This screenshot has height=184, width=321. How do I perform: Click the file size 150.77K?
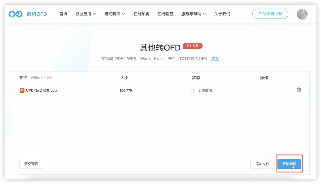[x=126, y=91]
